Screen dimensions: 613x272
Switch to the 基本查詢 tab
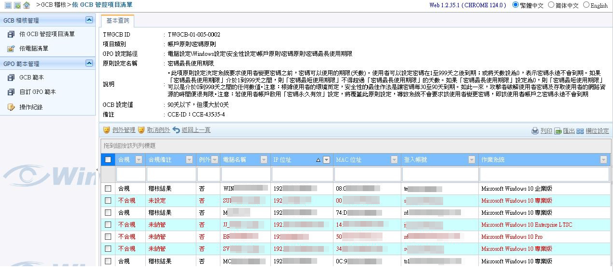(x=118, y=21)
